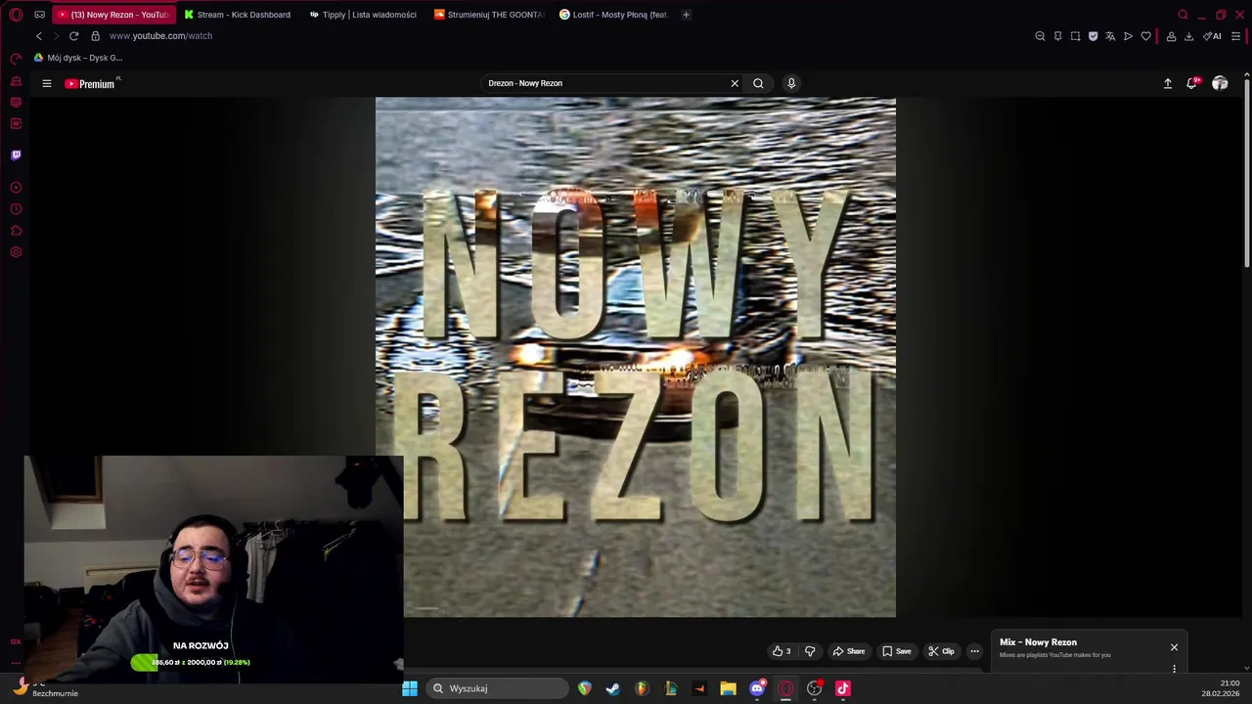
Task: Open Easy Setup toolbar menu icon
Action: pyautogui.click(x=1235, y=36)
